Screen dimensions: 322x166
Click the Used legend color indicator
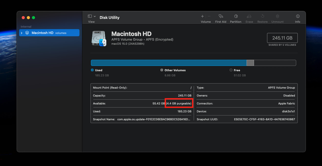point(92,70)
